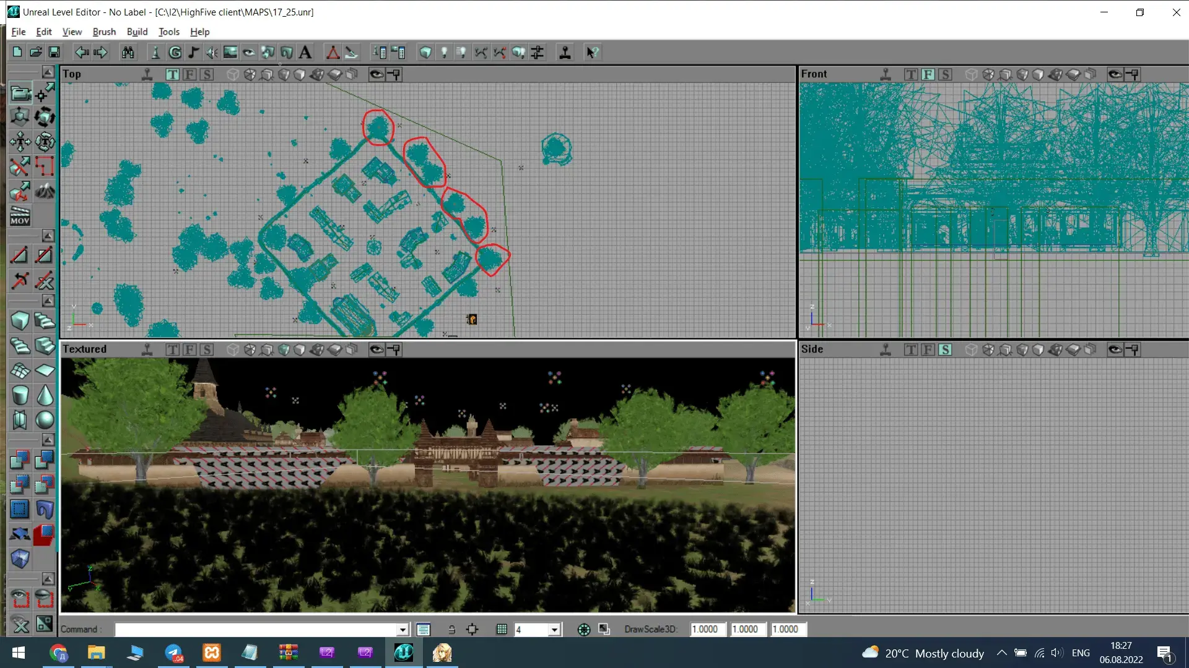
Task: Open the File menu
Action: [x=19, y=32]
